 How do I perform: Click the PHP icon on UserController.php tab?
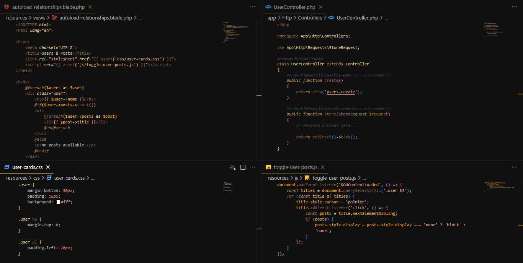(x=268, y=7)
